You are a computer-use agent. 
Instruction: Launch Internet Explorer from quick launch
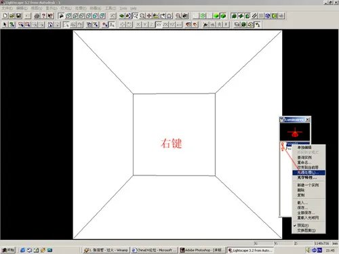(22, 250)
